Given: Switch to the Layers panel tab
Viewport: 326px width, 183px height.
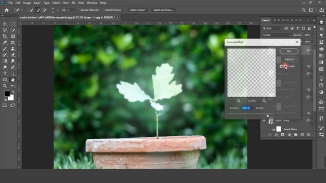Looking at the screenshot, I should [x=266, y=20].
